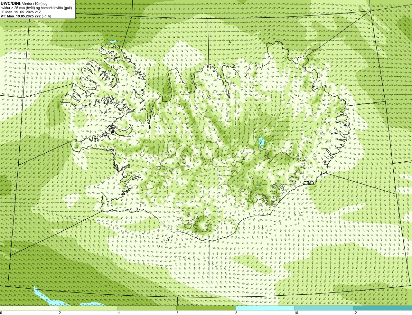Click the color scale label "12"
The width and height of the screenshot is (412, 315).
[355, 313]
